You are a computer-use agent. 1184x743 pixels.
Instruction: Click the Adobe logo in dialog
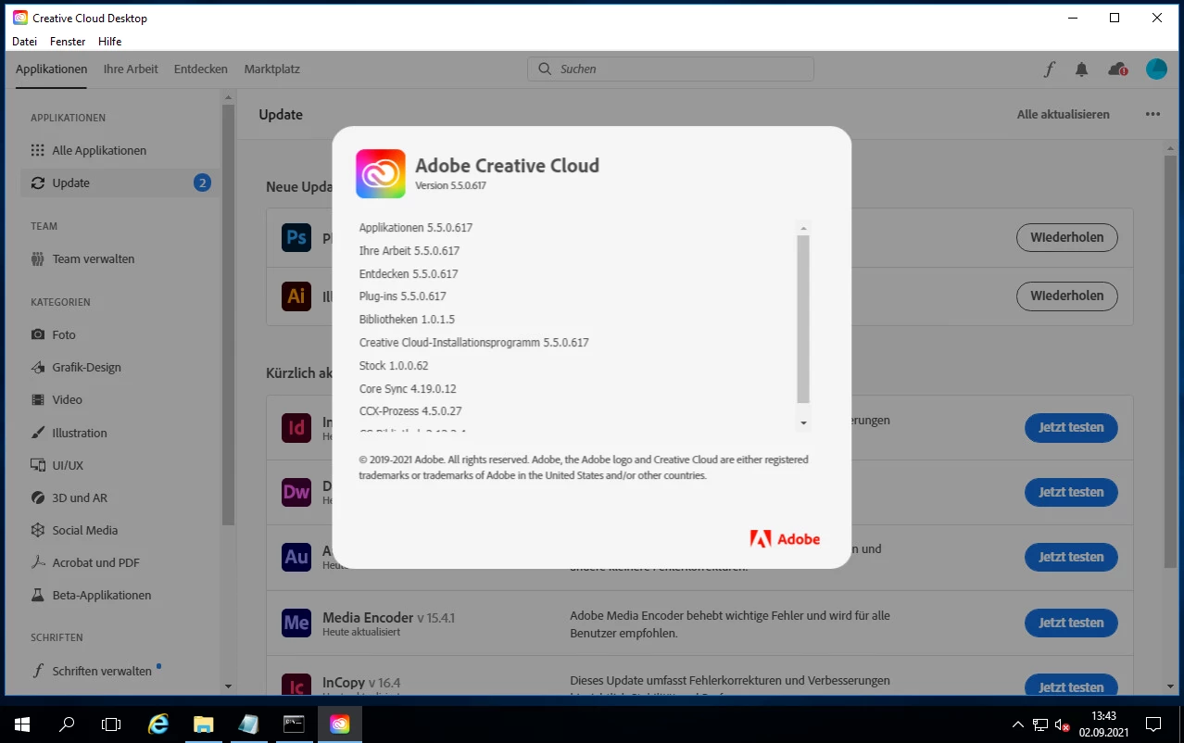pos(785,538)
